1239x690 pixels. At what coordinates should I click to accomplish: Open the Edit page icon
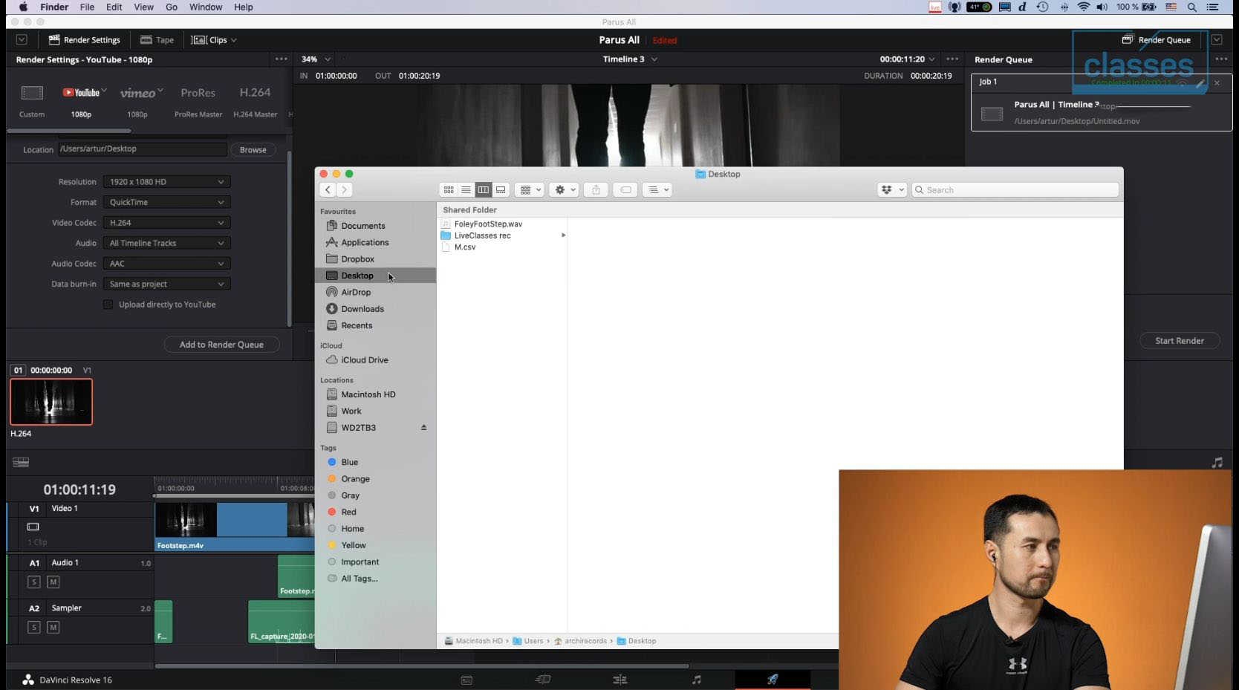point(619,680)
